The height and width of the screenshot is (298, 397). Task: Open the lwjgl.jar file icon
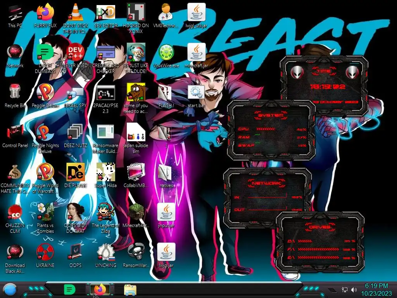(x=166, y=252)
